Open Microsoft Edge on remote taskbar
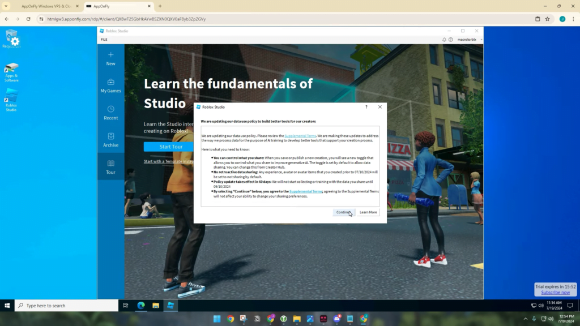 [x=141, y=306]
